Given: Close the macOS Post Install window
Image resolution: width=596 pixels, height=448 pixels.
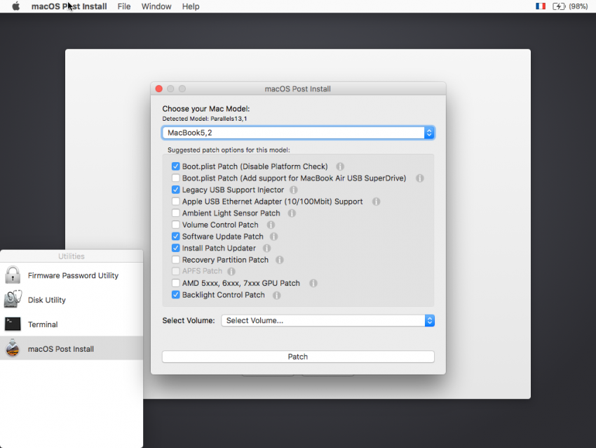Looking at the screenshot, I should pyautogui.click(x=159, y=88).
